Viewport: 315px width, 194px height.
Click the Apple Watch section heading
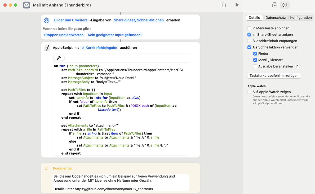pyautogui.click(x=256, y=86)
